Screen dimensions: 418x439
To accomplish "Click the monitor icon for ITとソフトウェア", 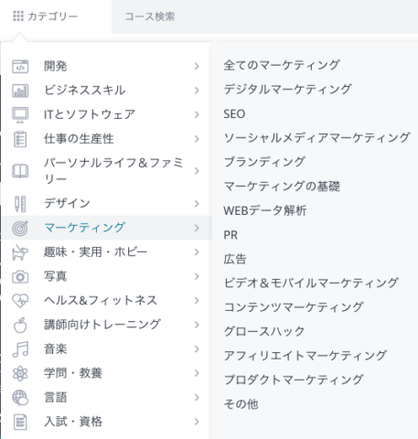I will (x=20, y=115).
